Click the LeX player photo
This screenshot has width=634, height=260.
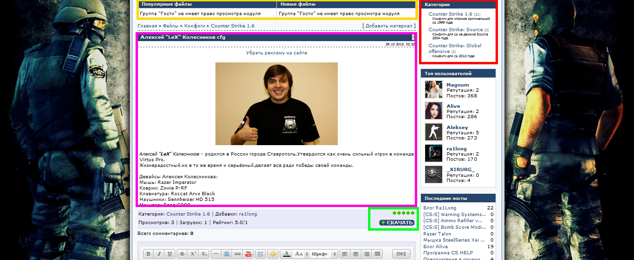(x=276, y=104)
